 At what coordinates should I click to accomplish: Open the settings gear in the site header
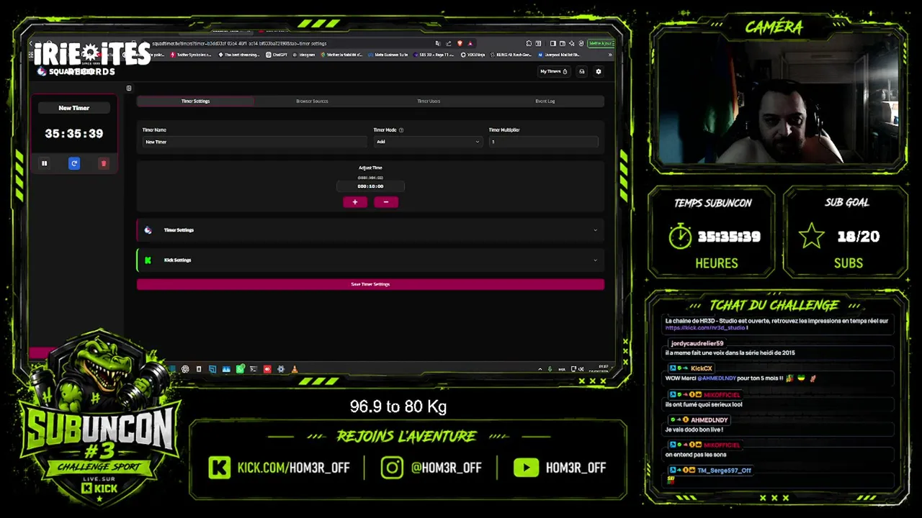coord(598,71)
